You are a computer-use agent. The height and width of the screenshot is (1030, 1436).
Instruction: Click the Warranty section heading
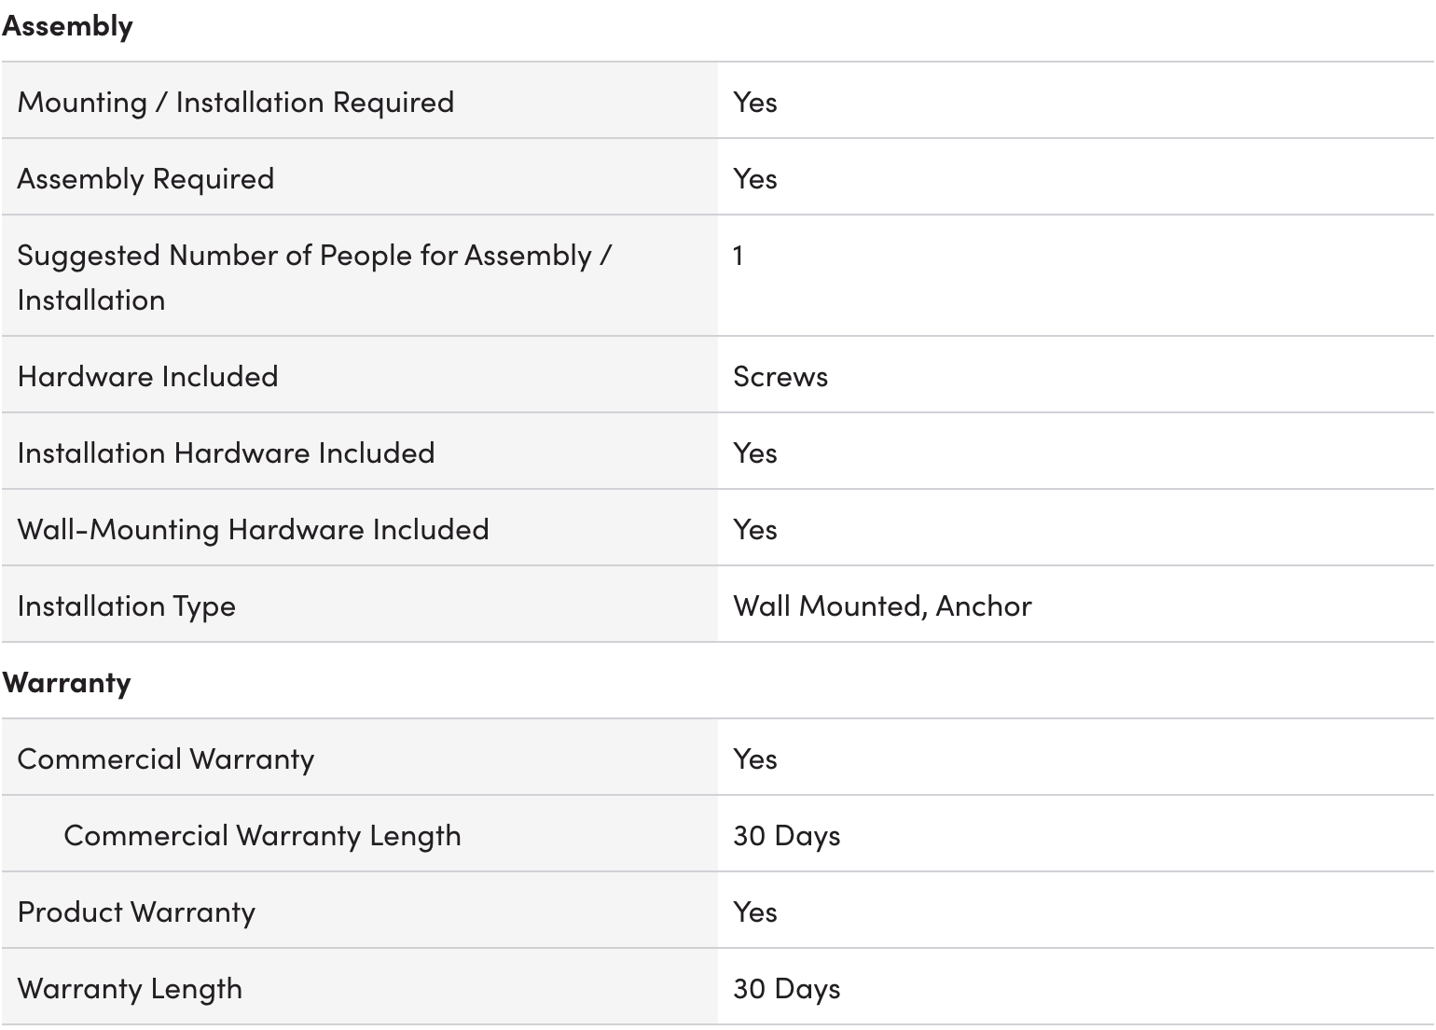coord(66,682)
